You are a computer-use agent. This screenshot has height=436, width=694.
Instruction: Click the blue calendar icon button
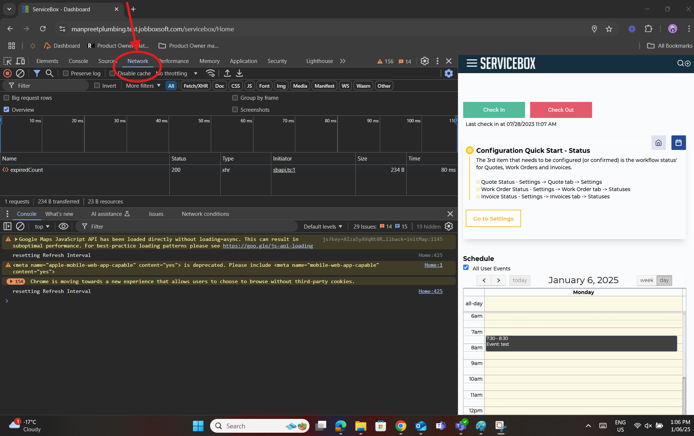coord(678,143)
